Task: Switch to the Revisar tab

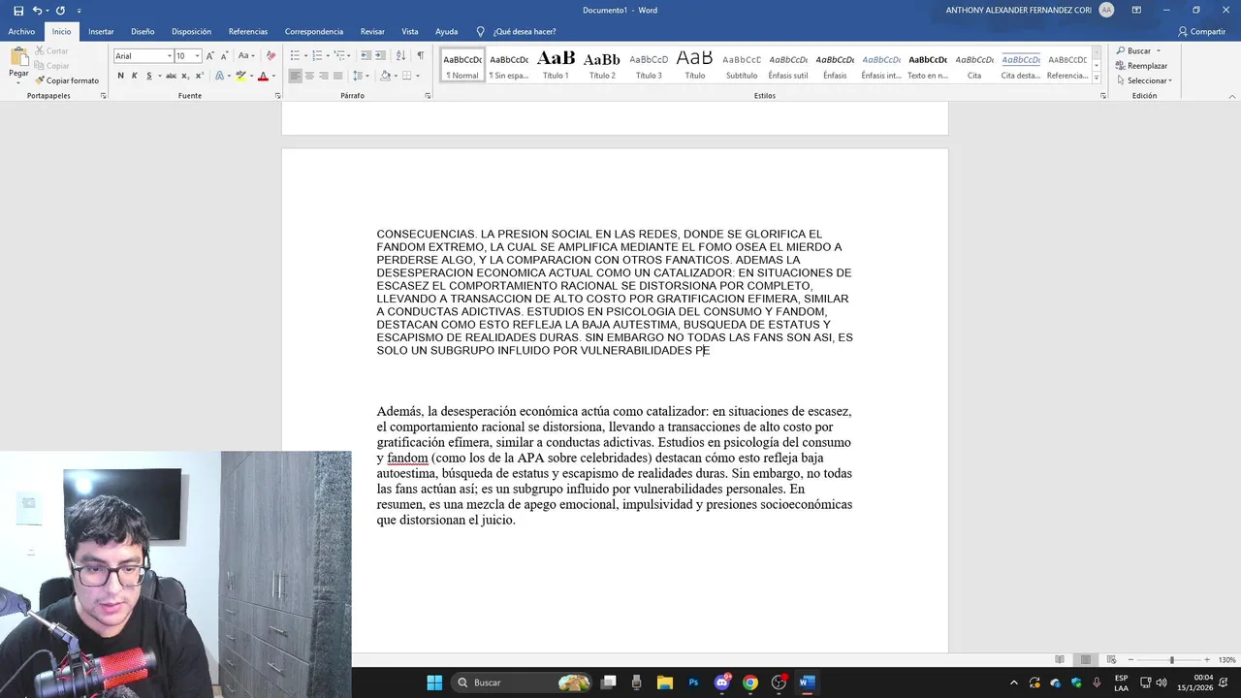Action: coord(372,31)
